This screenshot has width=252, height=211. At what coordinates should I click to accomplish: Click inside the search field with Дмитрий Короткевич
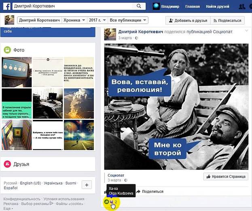tap(72, 6)
